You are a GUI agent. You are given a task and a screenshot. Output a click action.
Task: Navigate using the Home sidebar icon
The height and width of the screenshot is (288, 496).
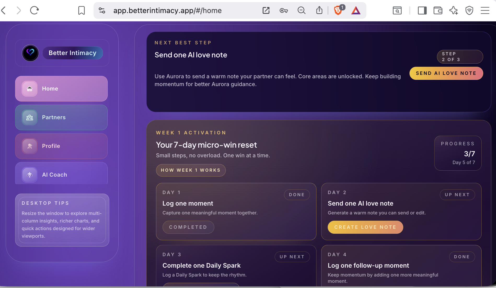click(30, 89)
